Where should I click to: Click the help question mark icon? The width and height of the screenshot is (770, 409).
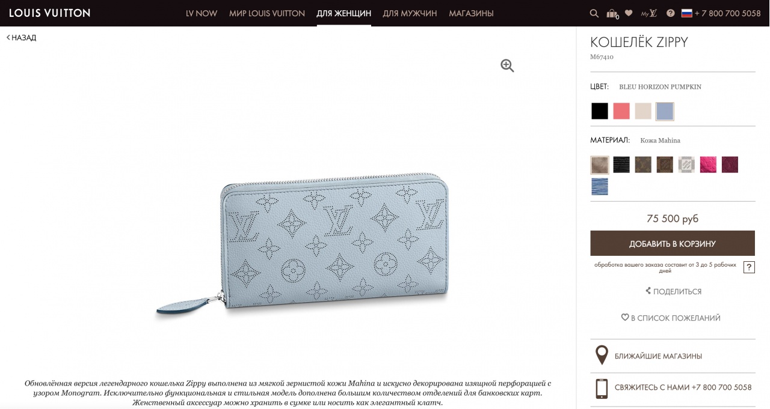671,13
